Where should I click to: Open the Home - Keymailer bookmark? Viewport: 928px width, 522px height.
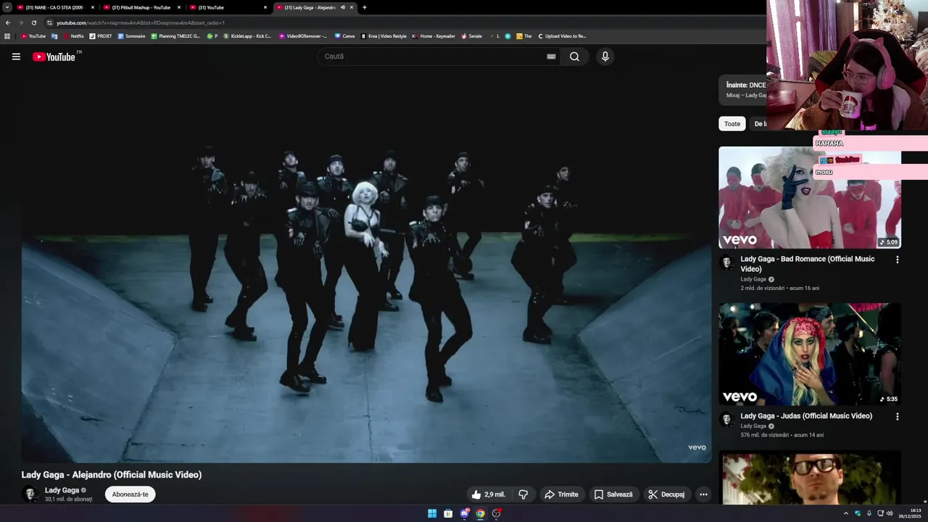[434, 36]
